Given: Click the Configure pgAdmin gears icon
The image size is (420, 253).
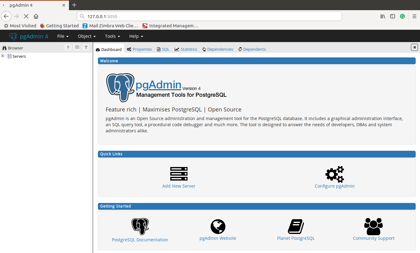Looking at the screenshot, I should (335, 174).
